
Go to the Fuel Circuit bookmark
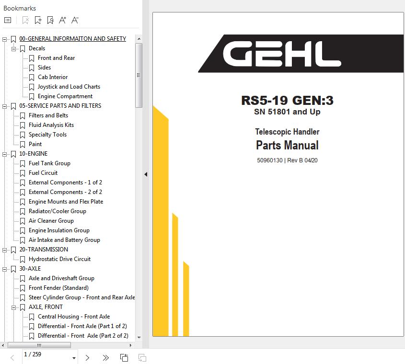[x=43, y=173]
